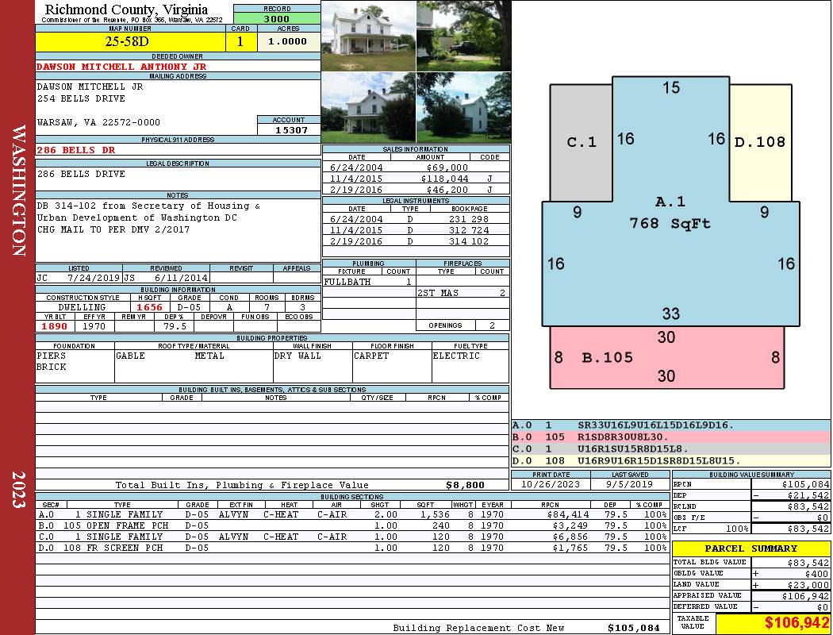Click the card number 1 field
833x635 pixels.
click(x=240, y=41)
